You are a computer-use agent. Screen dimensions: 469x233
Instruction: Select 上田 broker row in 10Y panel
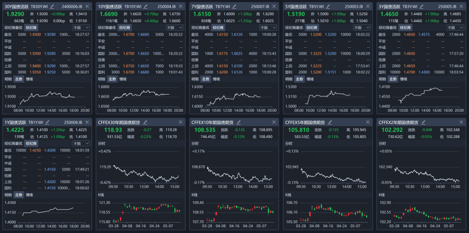point(140,66)
